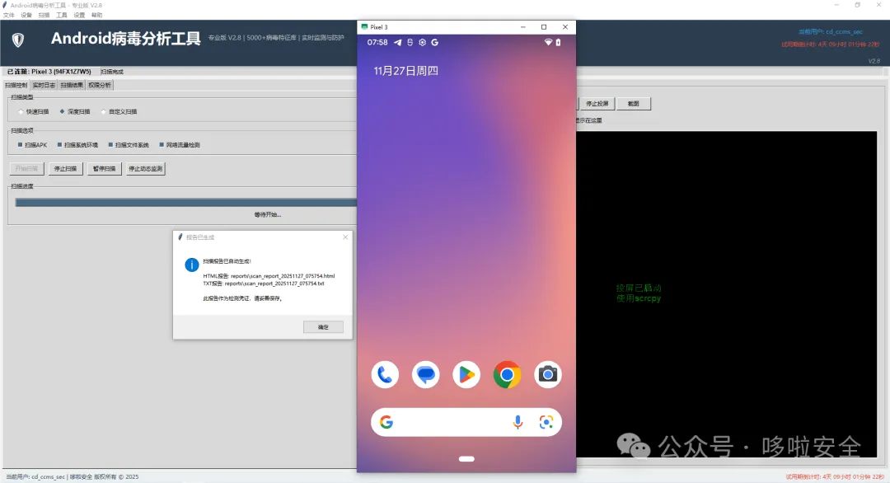Open the 设置 menu
This screenshot has width=890, height=483.
coord(79,16)
